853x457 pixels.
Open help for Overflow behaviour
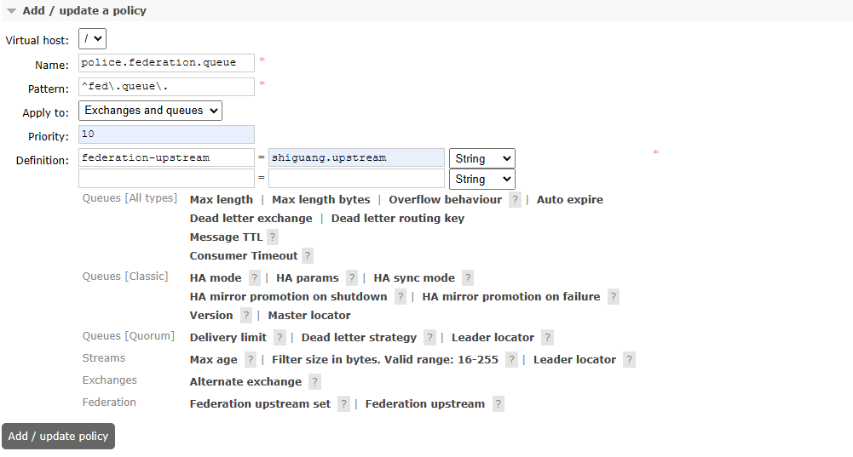tap(515, 199)
